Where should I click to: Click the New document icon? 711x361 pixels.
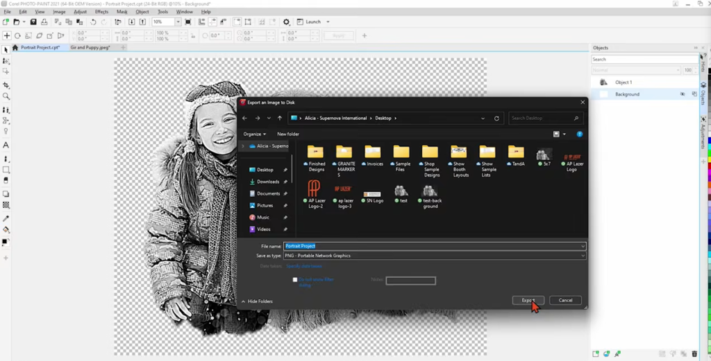pos(6,21)
